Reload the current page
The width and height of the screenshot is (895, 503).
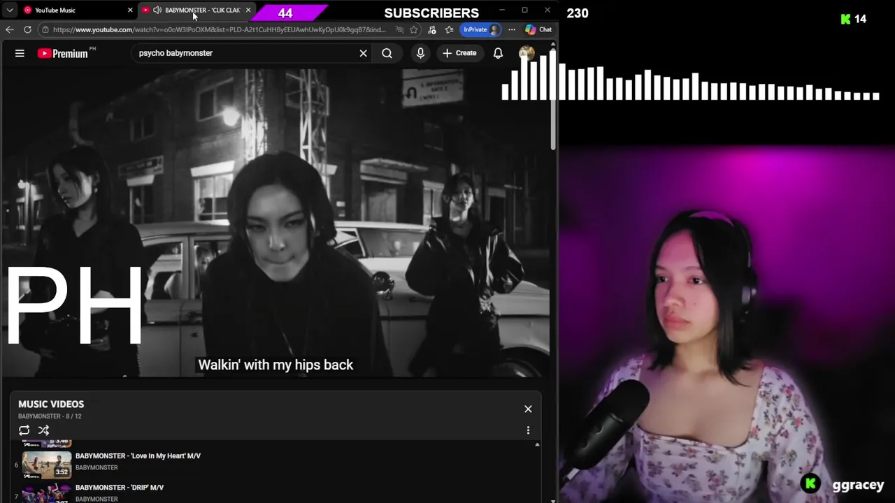(27, 29)
